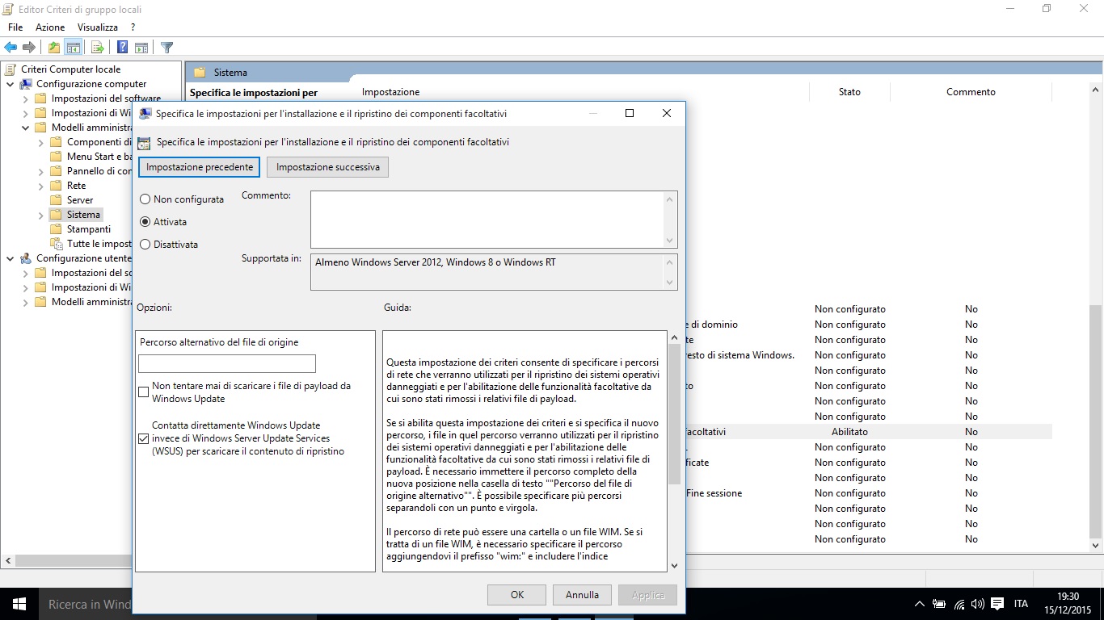Collapse the Configurazione computer tree node
Image resolution: width=1104 pixels, height=620 pixels.
(x=11, y=84)
